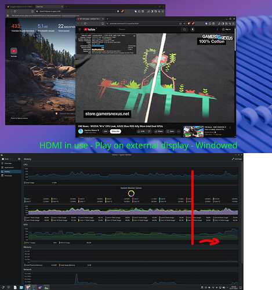Open more actions ellipsis beside Save

coord(179,132)
